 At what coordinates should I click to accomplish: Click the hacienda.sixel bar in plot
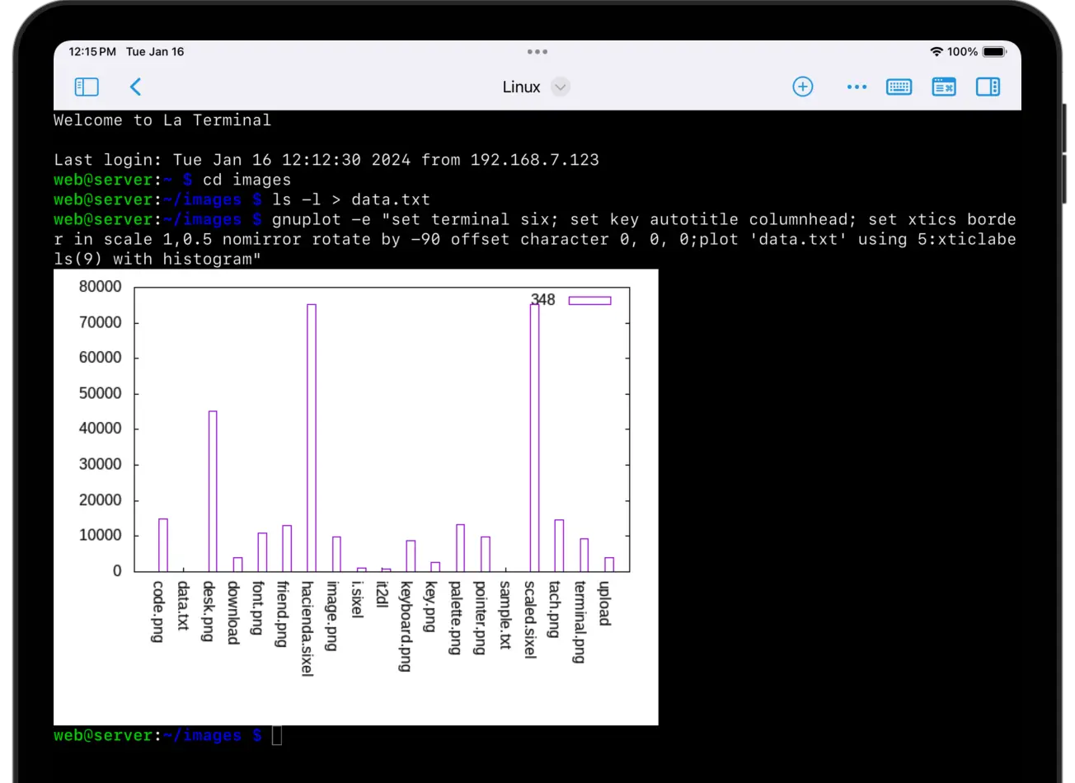312,438
